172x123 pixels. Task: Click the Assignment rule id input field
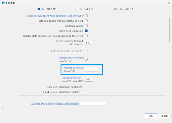(x=93, y=104)
